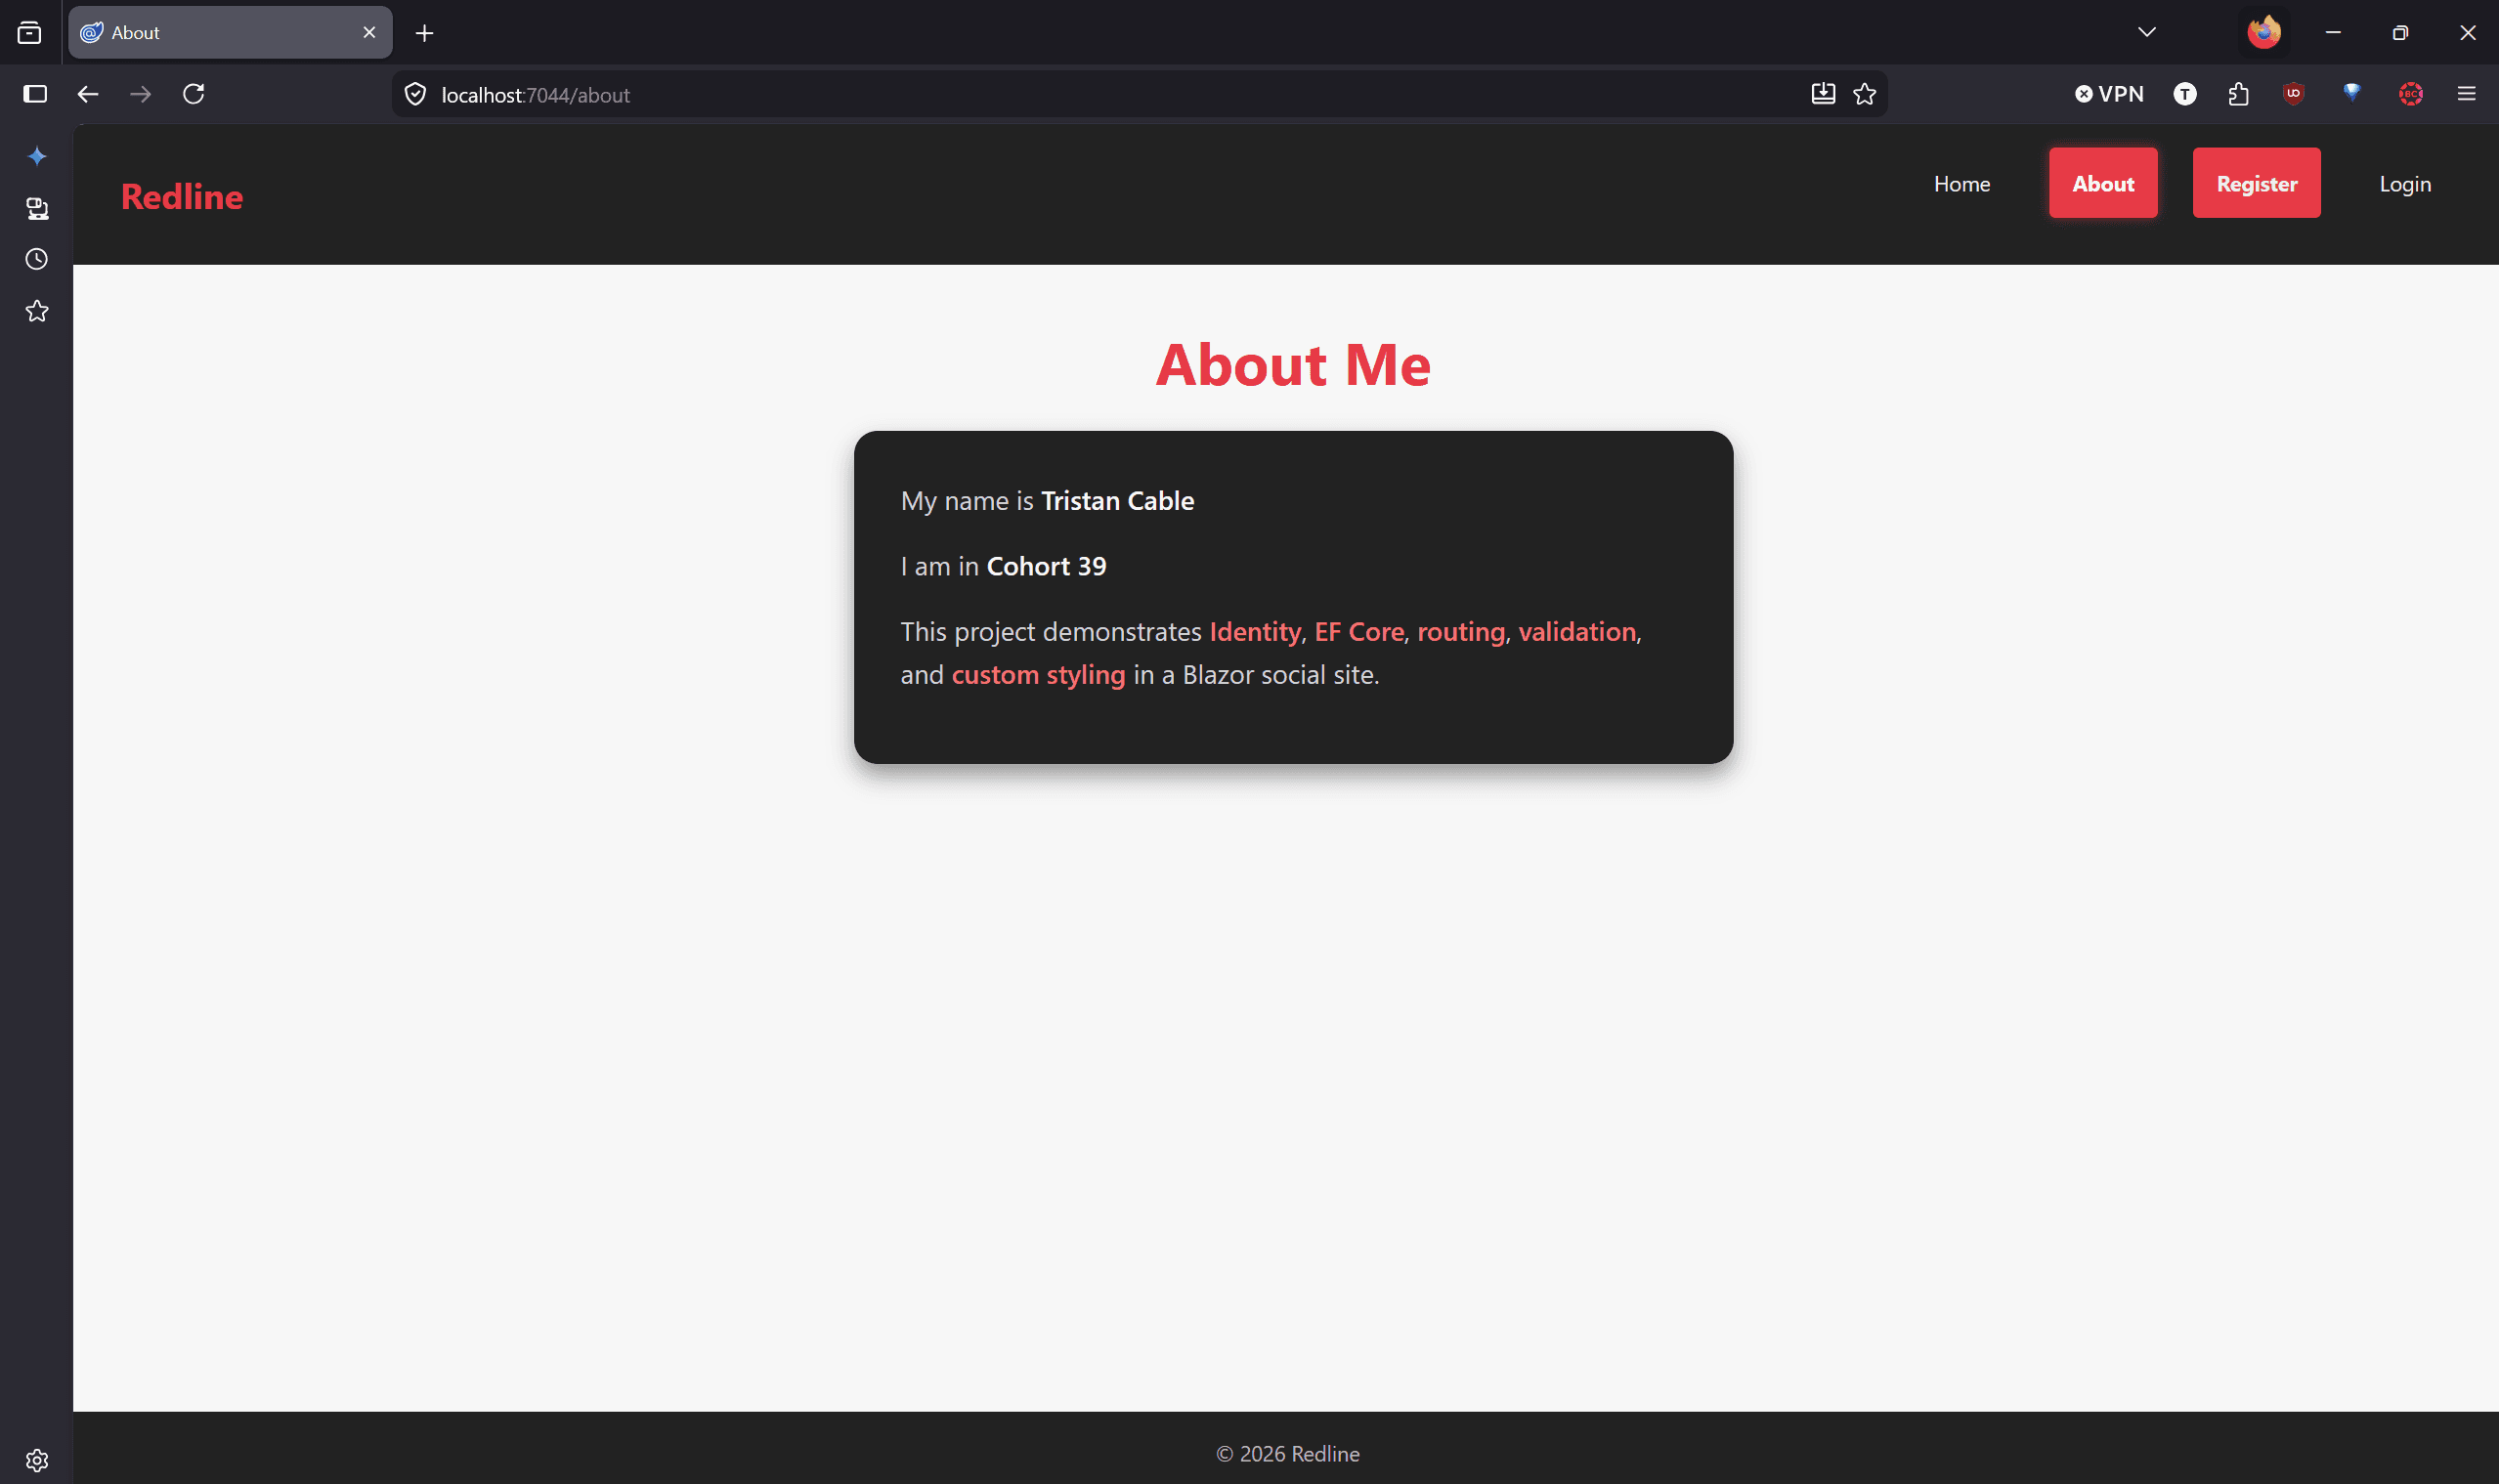Click the Firefox account avatar icon
Screen dimensions: 2499x1484
[2263, 32]
